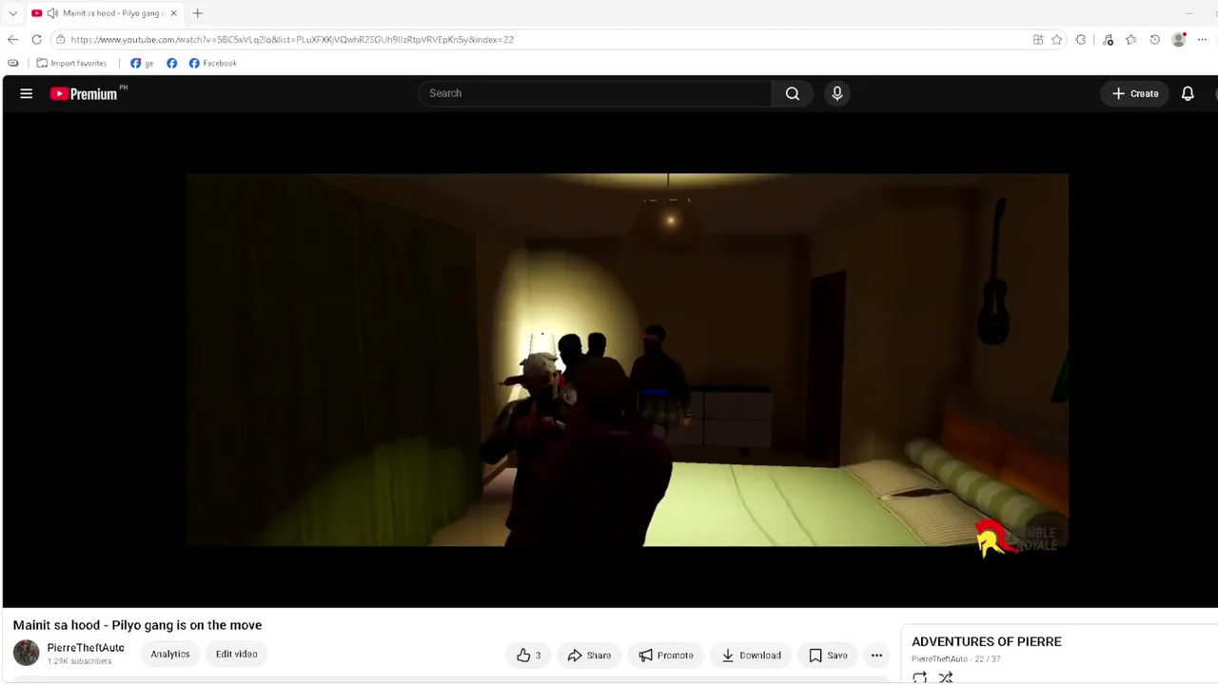Open browser settings and more menu
The height and width of the screenshot is (685, 1218).
click(1204, 39)
